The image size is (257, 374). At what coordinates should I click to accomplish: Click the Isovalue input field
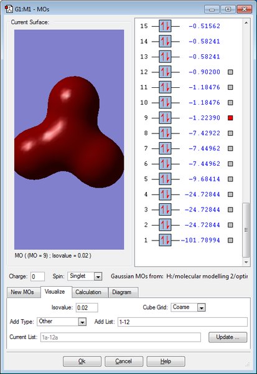[87, 308]
